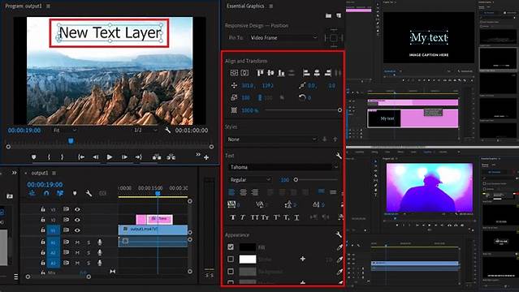519x292 pixels.
Task: Select the output1.mp4 clip on V1
Action: click(153, 230)
